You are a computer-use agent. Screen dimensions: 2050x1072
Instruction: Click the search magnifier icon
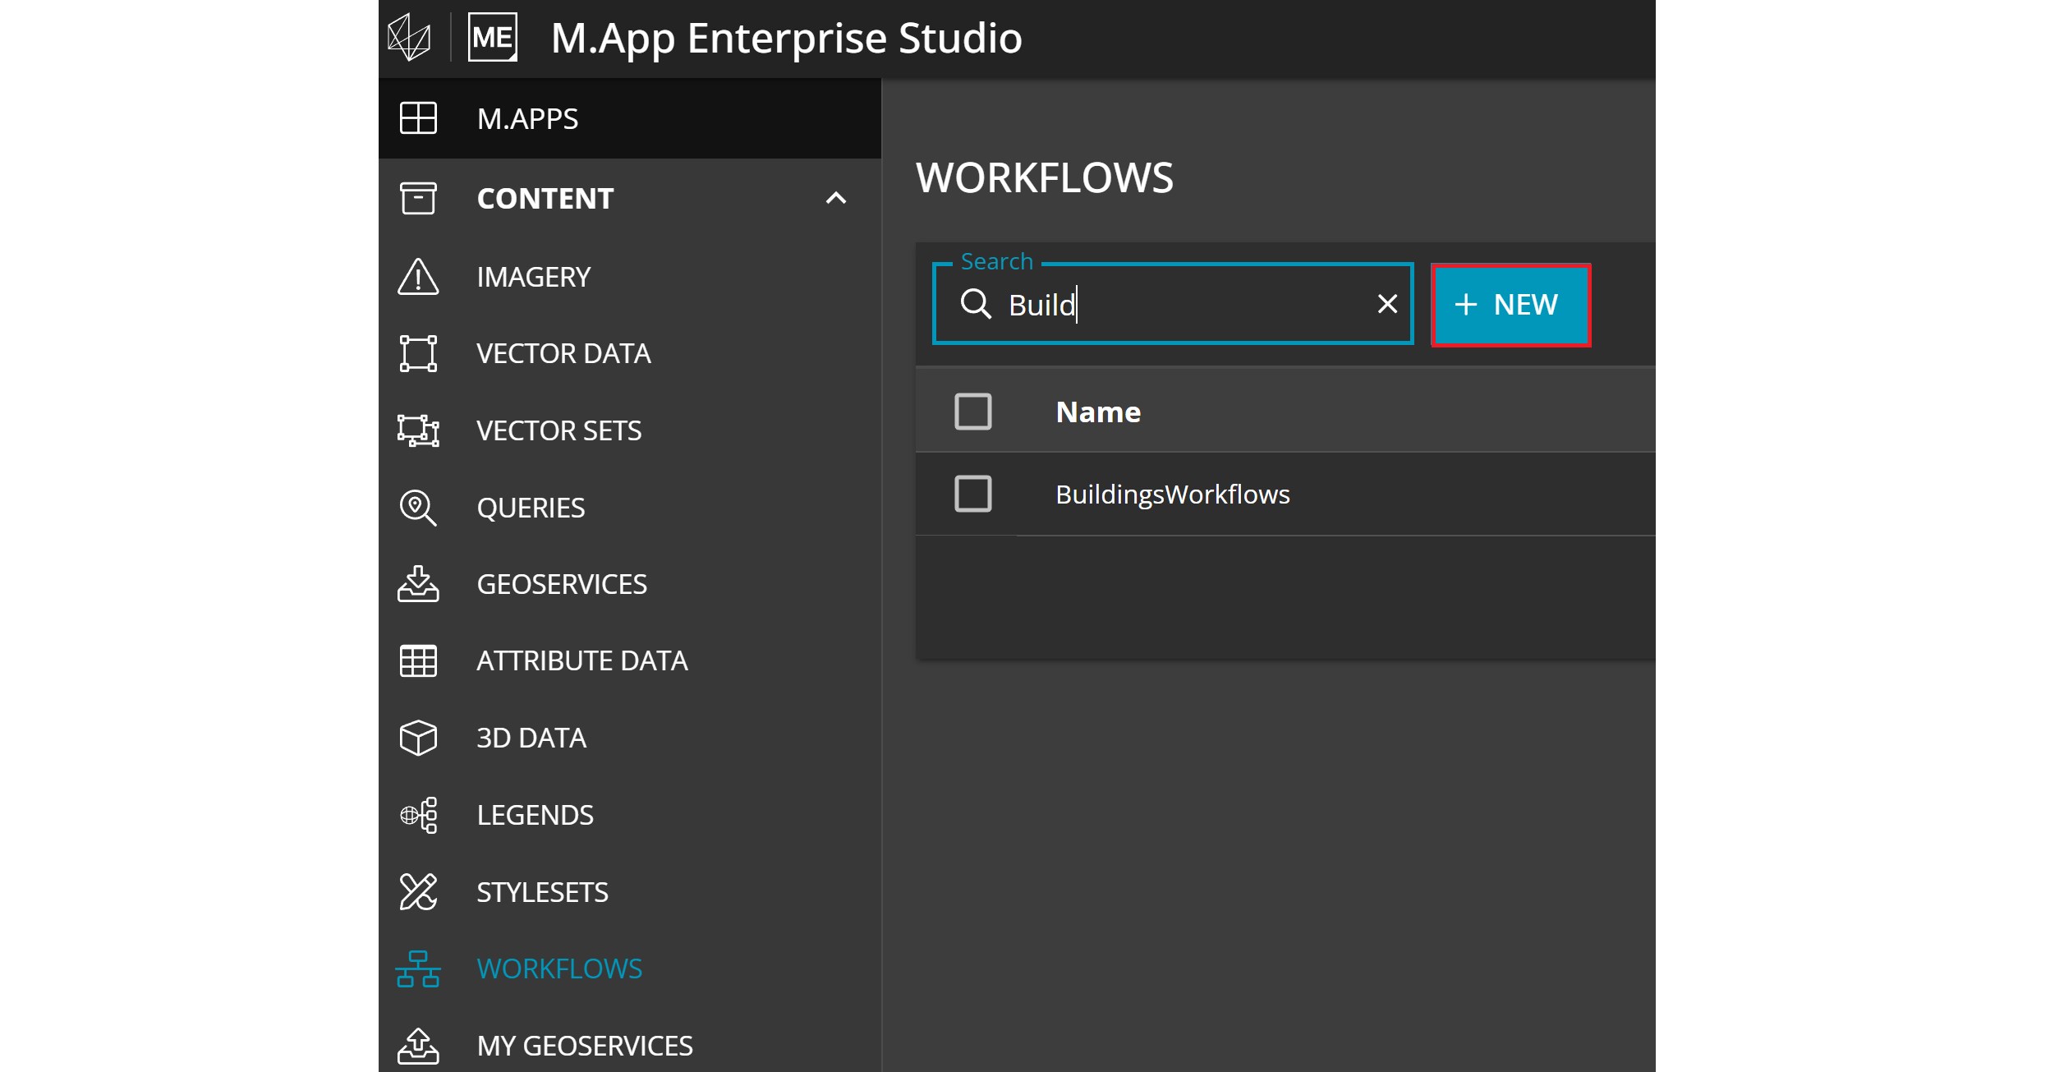tap(976, 304)
